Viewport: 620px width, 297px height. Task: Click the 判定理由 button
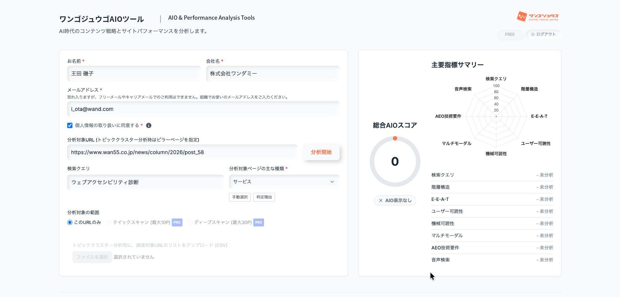(264, 197)
